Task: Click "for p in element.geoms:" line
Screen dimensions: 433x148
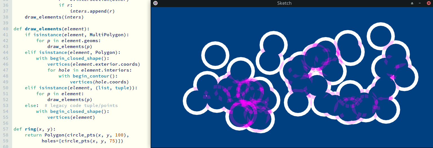Action: click(x=68, y=41)
